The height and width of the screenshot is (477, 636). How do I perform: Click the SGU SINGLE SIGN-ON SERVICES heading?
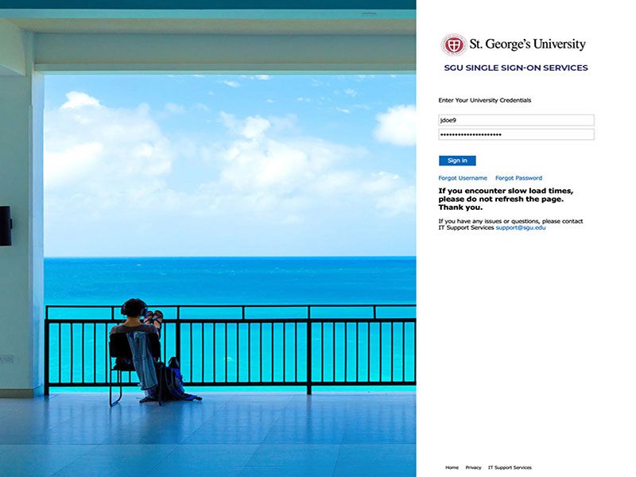coord(515,68)
